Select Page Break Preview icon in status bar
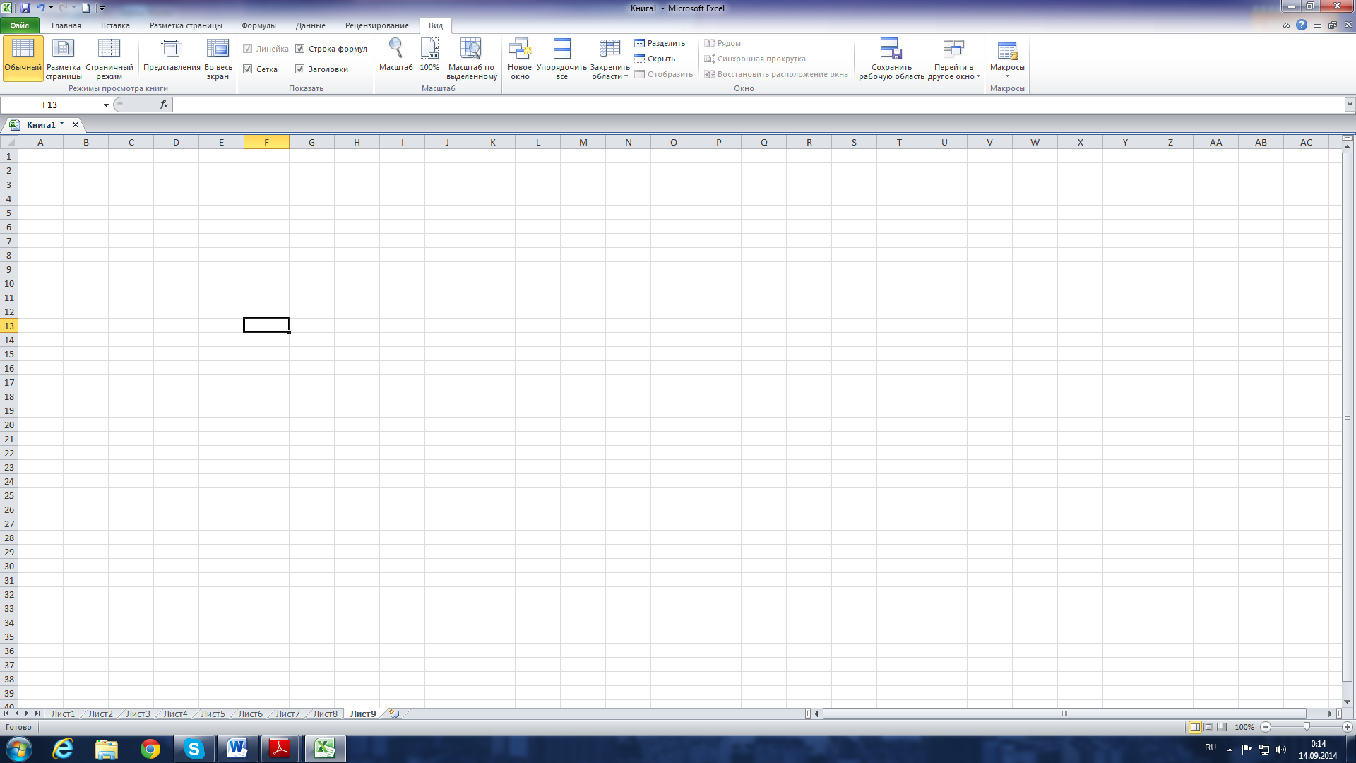The width and height of the screenshot is (1356, 763). [x=1221, y=727]
